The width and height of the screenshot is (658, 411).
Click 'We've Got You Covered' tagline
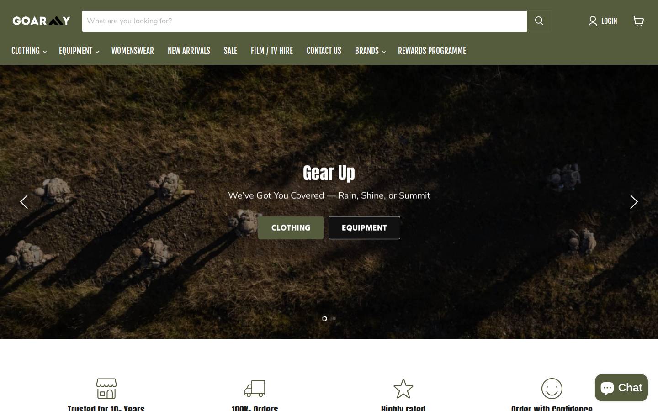point(329,195)
